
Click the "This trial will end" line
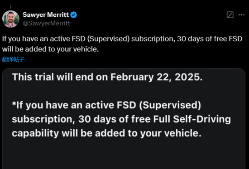coord(107,77)
